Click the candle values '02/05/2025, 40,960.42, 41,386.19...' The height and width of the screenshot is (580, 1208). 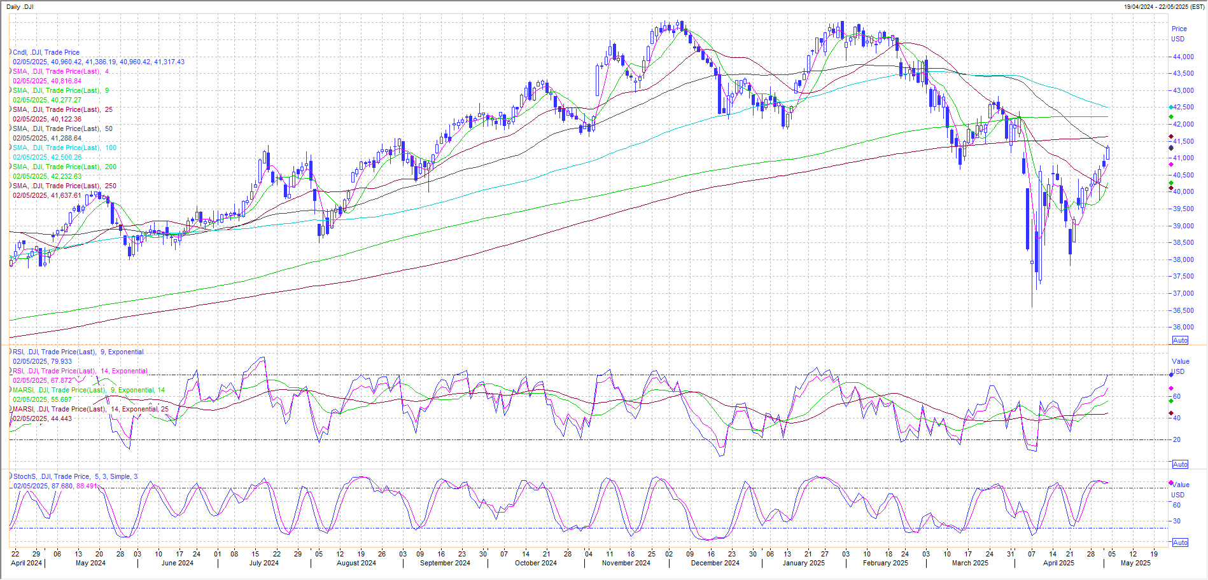pos(99,62)
